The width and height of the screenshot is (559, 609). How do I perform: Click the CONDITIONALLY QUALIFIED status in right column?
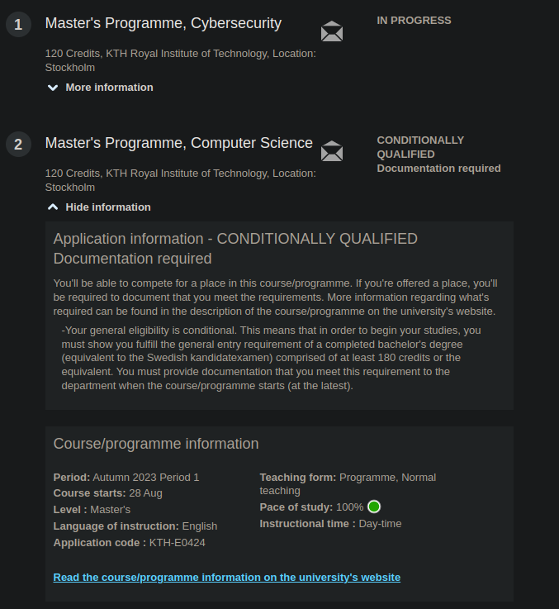420,147
